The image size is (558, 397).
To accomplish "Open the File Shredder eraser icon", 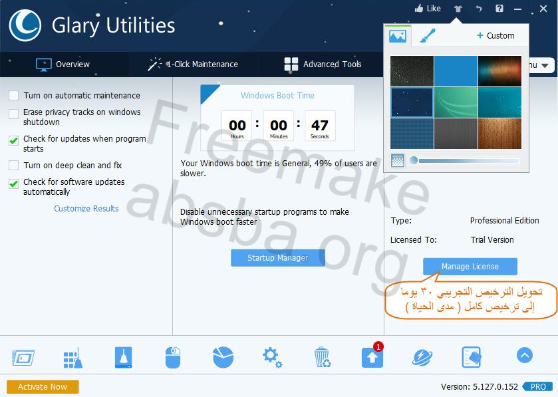I will [x=472, y=357].
